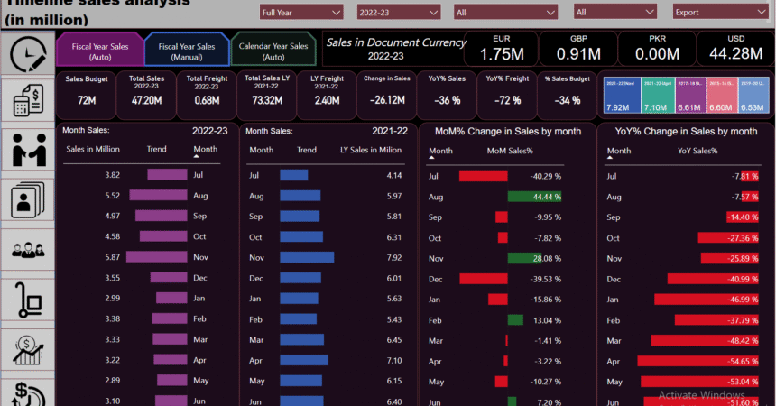The image size is (776, 406).
Task: Open the dollar growth chart sidebar icon
Action: pyautogui.click(x=27, y=348)
